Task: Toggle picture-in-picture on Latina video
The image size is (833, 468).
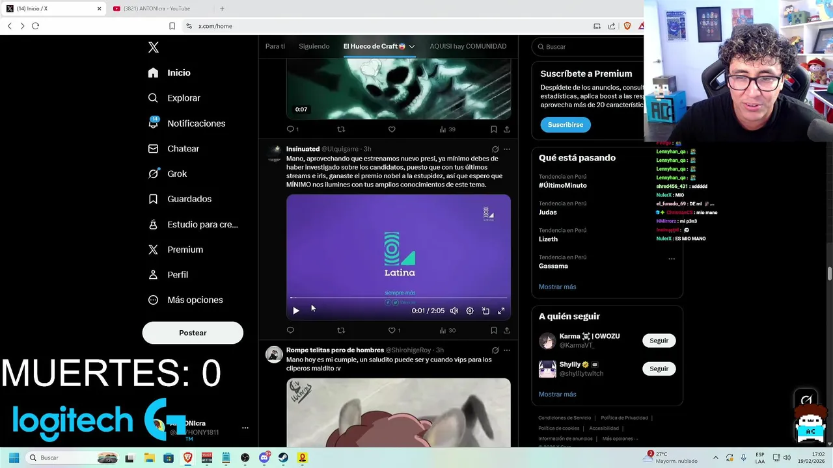Action: click(x=485, y=311)
